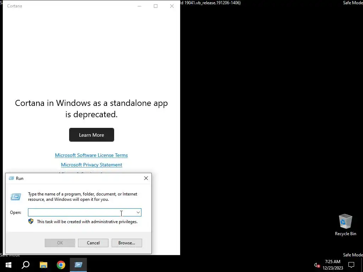Open Microsoft Software License Terms link

pos(91,155)
